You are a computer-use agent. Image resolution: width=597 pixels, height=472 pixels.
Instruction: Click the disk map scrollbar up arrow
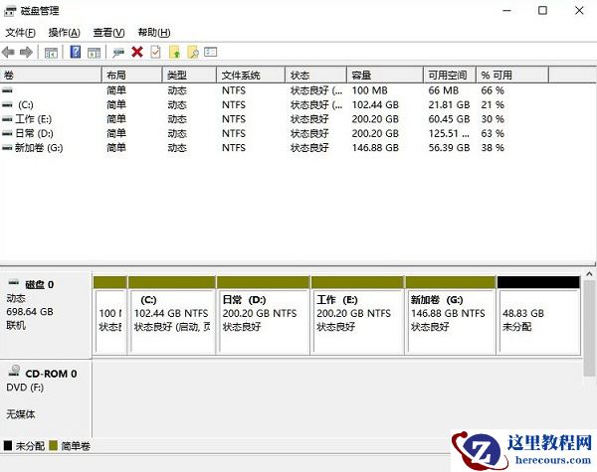[589, 274]
